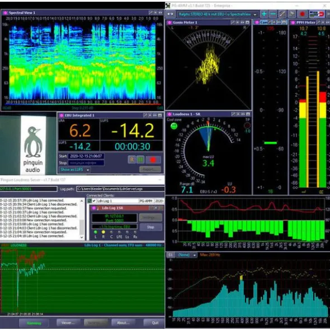Open Spectral View 1 settings pencil icon

click(150, 13)
